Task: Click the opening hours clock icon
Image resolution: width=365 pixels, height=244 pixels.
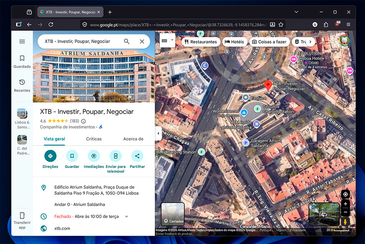Action: 43,217
